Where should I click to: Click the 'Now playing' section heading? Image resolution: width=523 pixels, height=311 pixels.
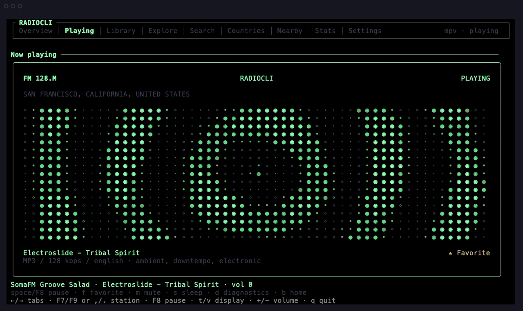point(34,54)
